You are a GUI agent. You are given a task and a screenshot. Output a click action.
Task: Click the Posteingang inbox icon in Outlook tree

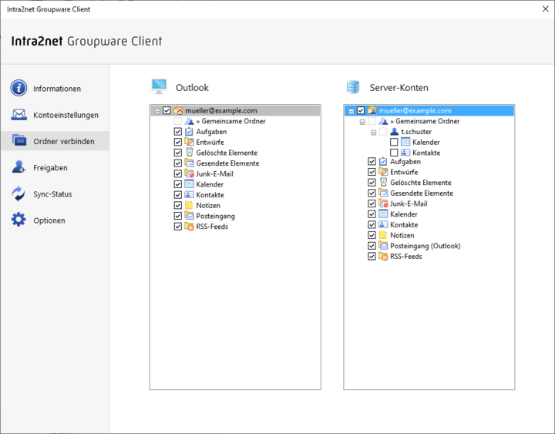click(190, 216)
